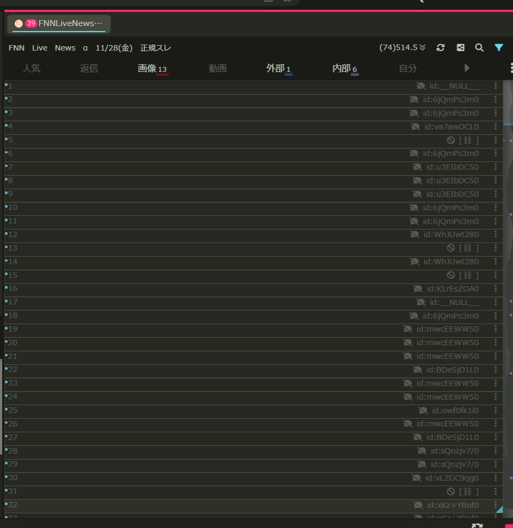Toggle the blue filter funnel icon
Viewport: 513px width, 528px height.
(x=498, y=48)
